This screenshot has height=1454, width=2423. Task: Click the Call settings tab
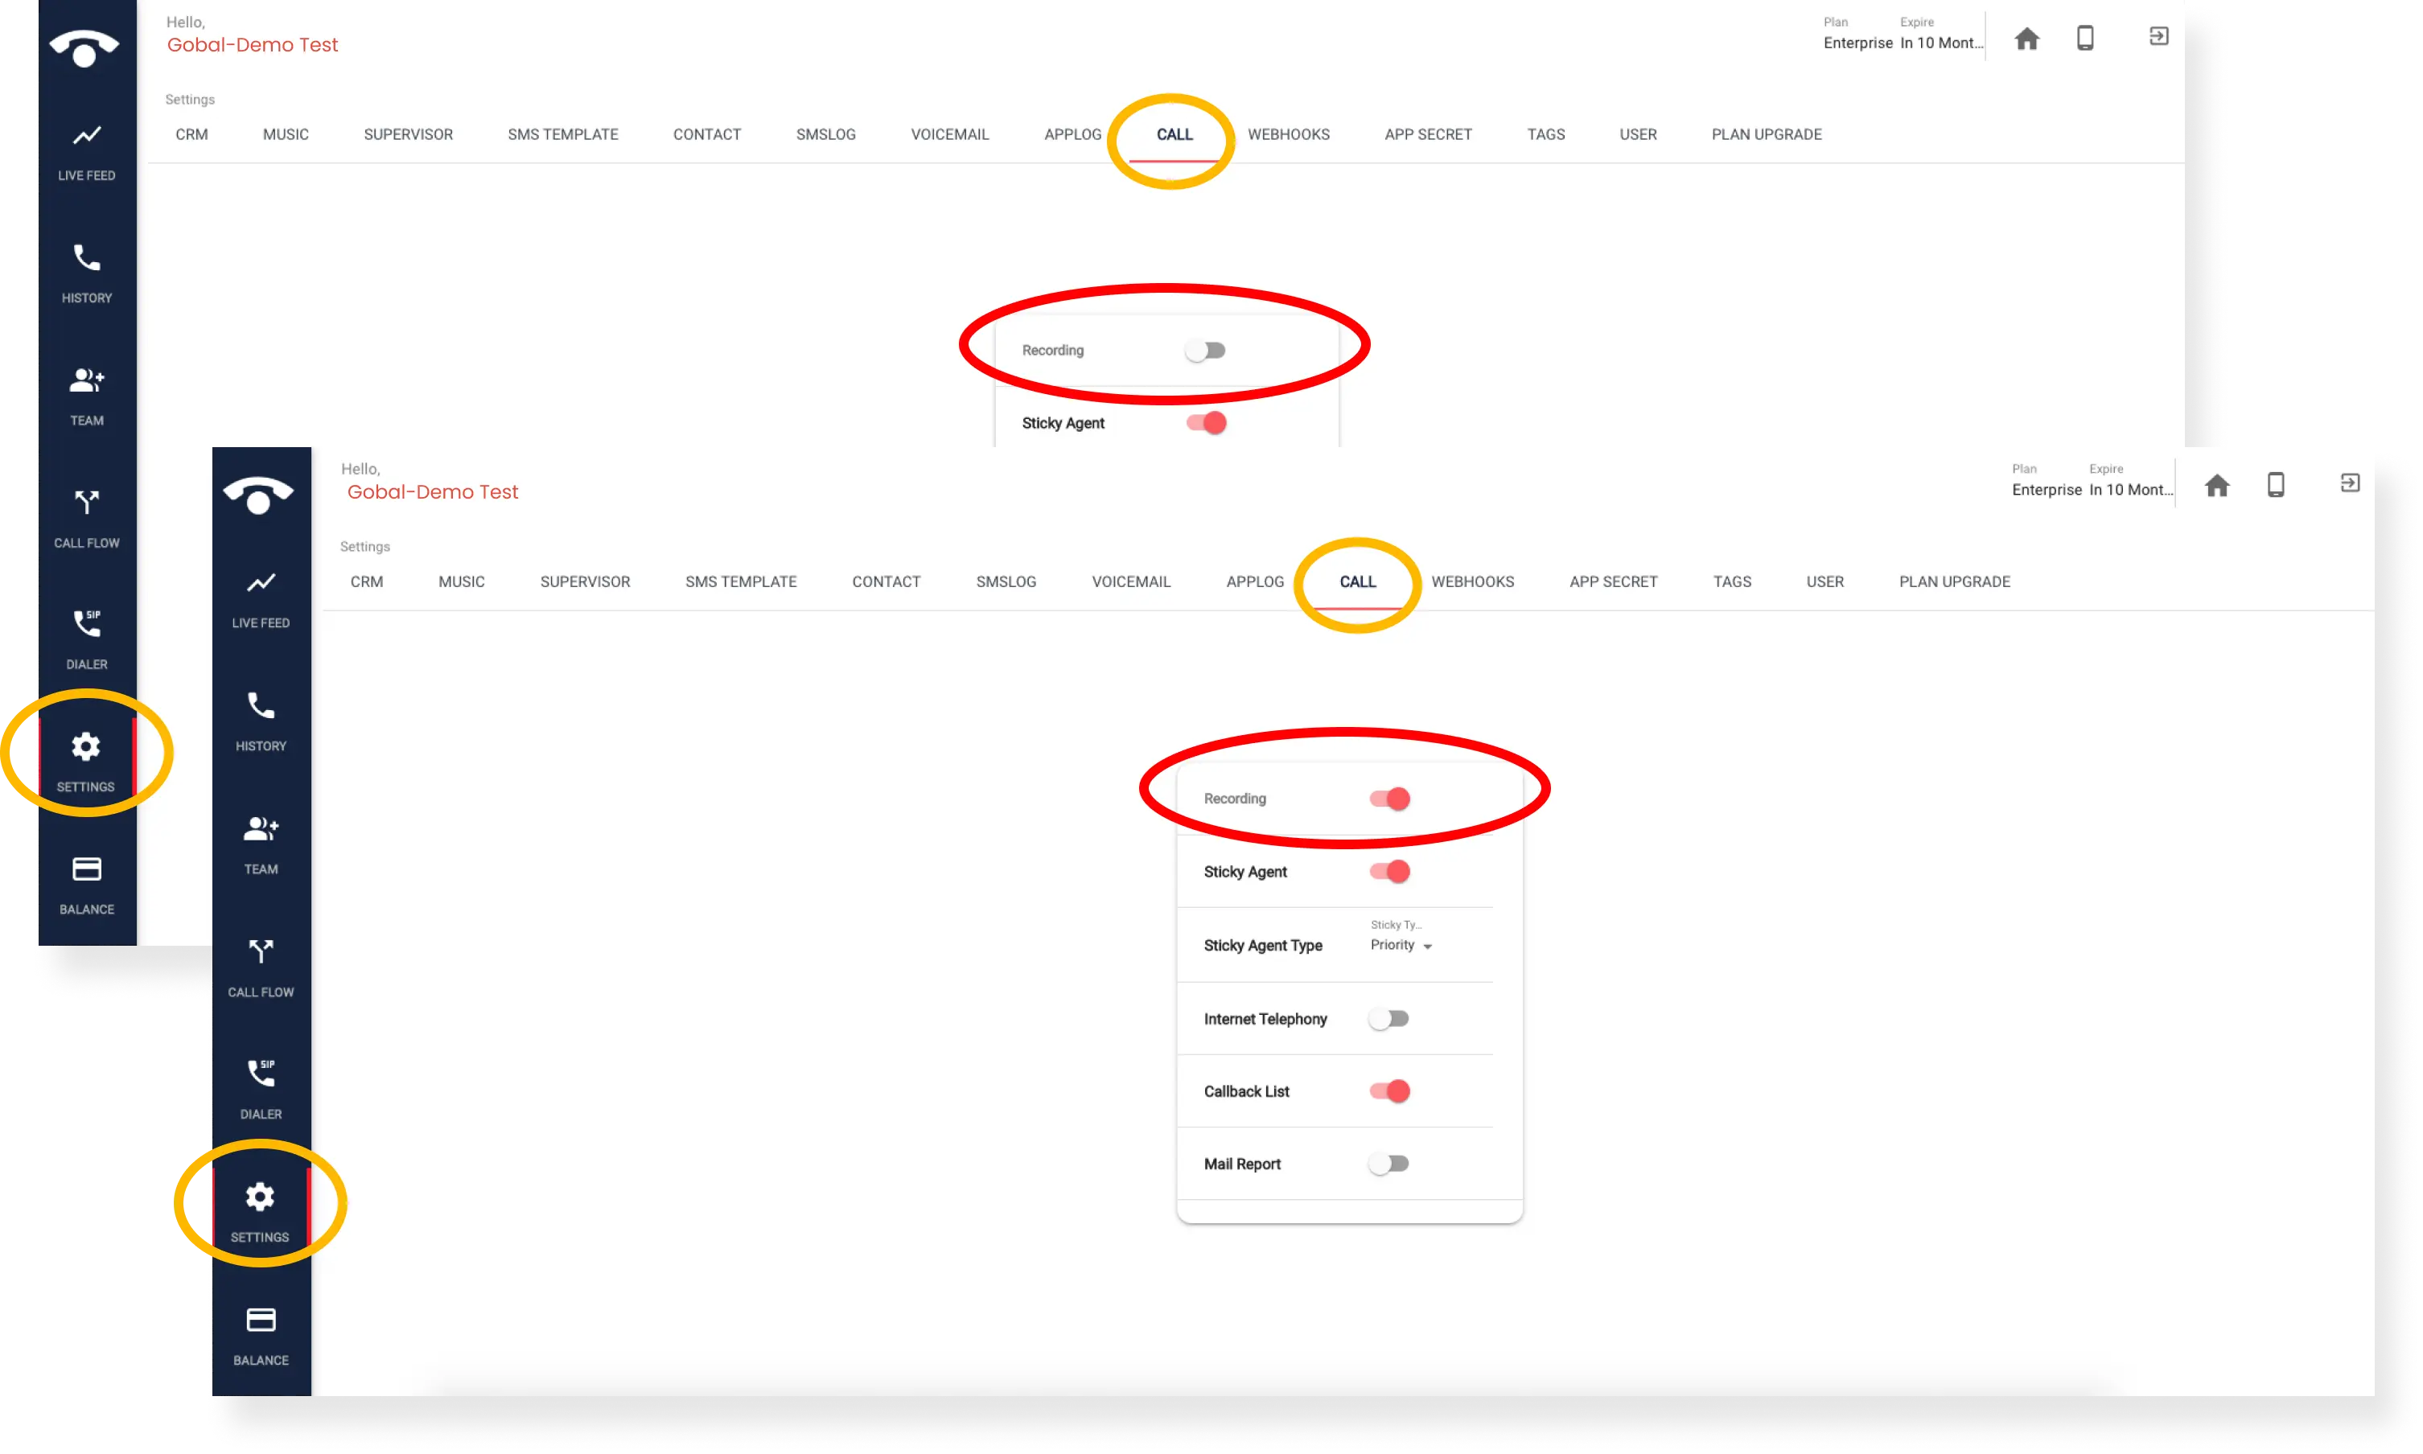pos(1174,133)
